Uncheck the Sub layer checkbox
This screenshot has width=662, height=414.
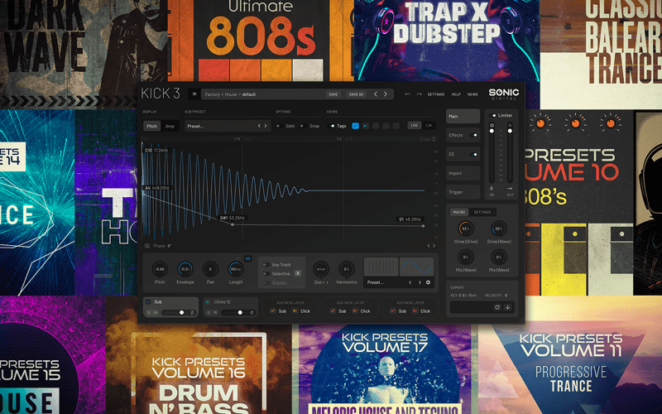pyautogui.click(x=148, y=302)
